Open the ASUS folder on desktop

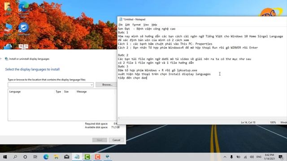tap(8, 8)
